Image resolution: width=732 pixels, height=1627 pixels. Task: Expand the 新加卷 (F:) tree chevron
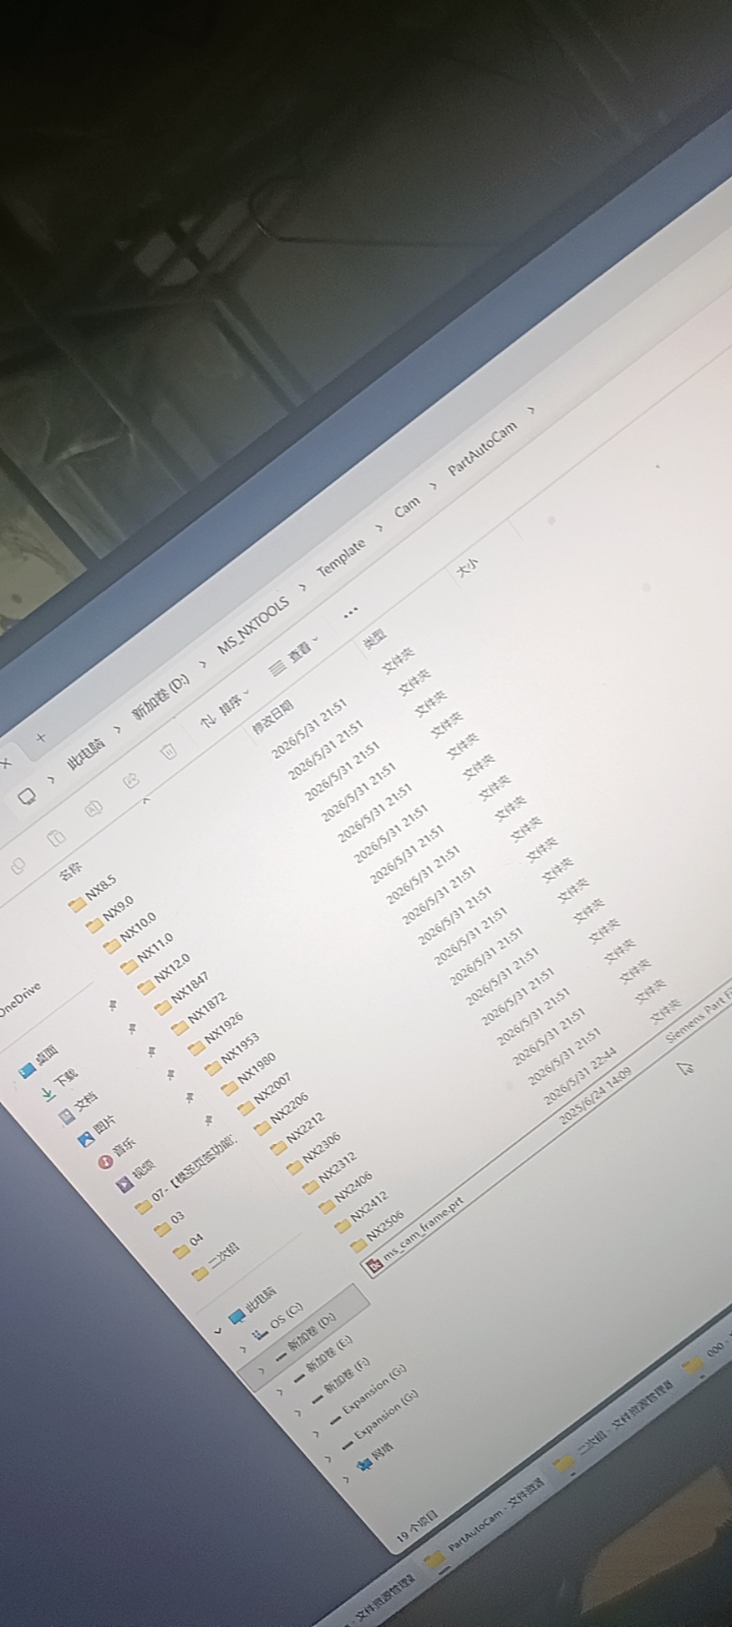[298, 1413]
